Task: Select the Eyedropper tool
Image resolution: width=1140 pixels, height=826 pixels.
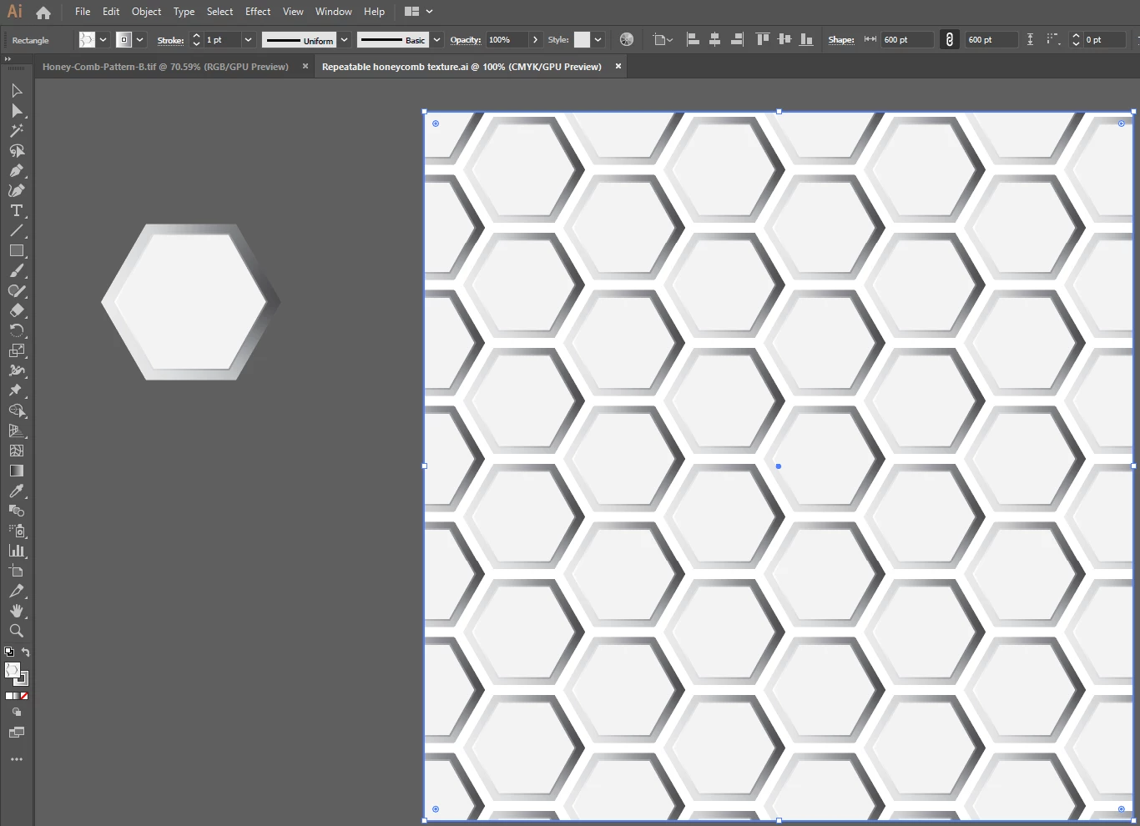Action: (x=16, y=491)
